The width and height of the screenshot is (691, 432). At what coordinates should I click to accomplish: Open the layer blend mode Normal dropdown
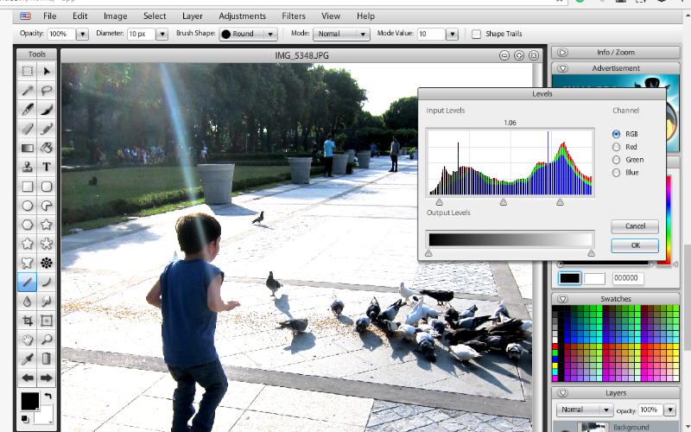click(585, 410)
